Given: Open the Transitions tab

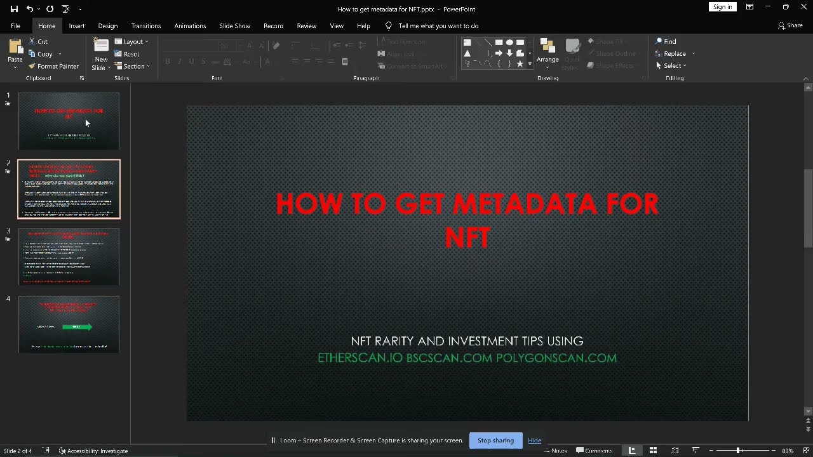Looking at the screenshot, I should 146,26.
